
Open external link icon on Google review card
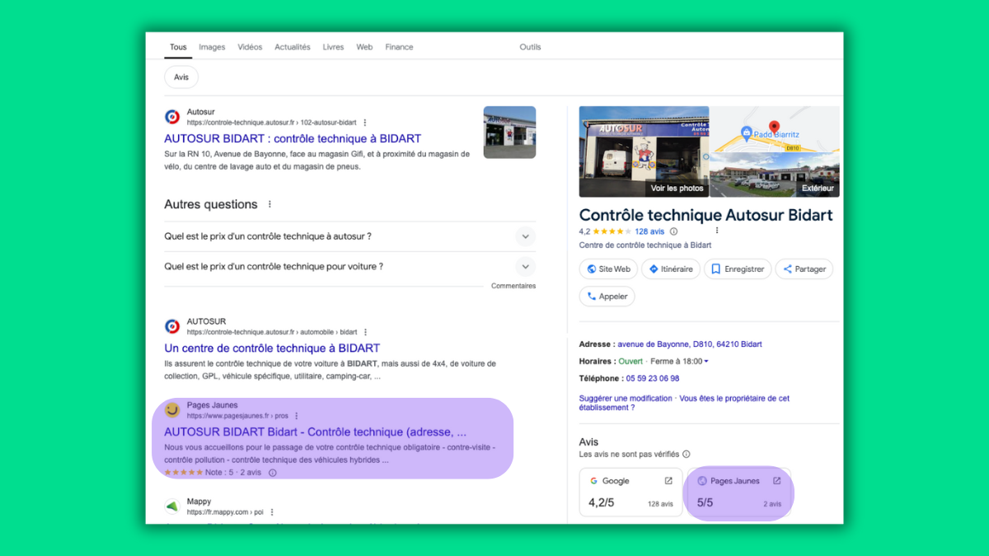668,481
